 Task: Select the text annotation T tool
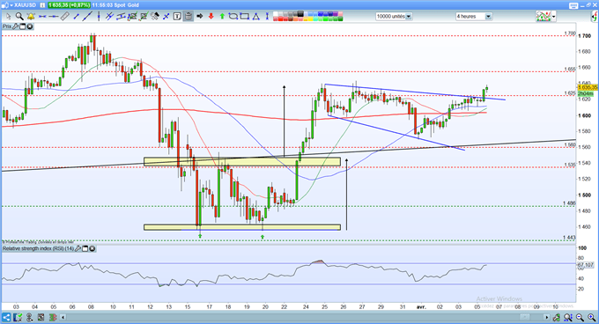point(177,17)
